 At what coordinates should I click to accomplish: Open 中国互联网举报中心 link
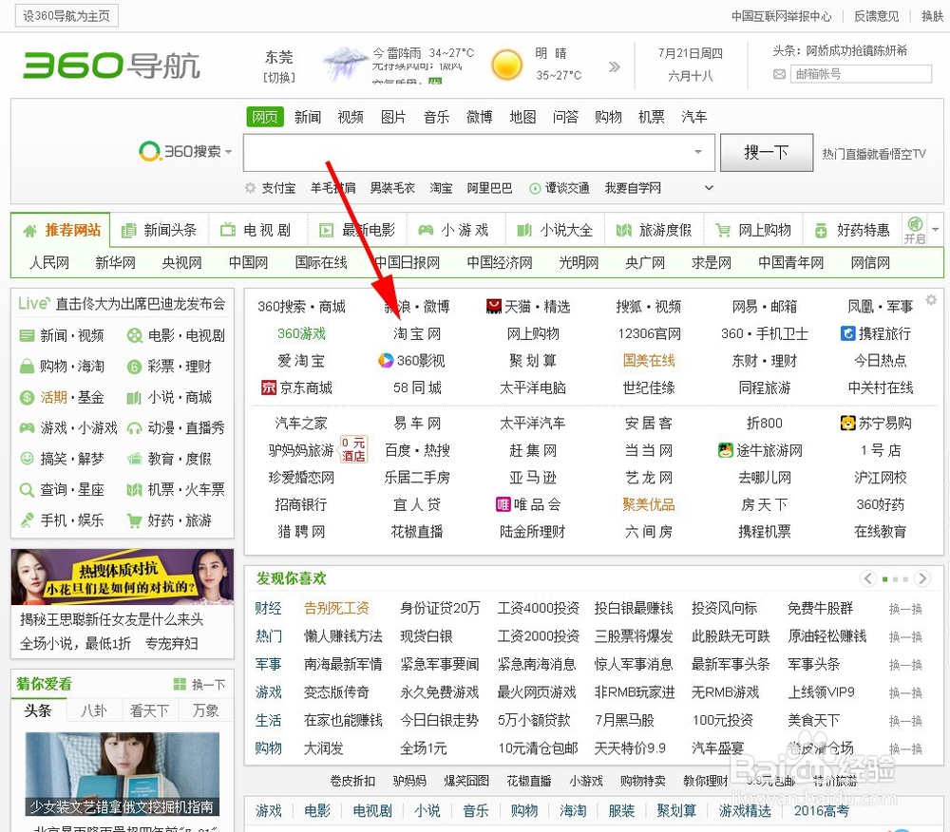point(781,16)
